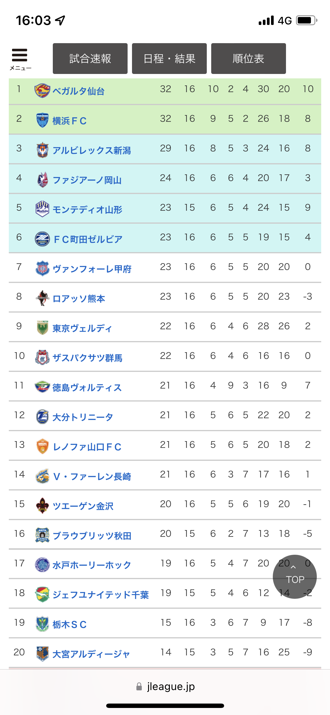
Task: Tap the Tokyo Verdy team crest
Action: (x=42, y=328)
